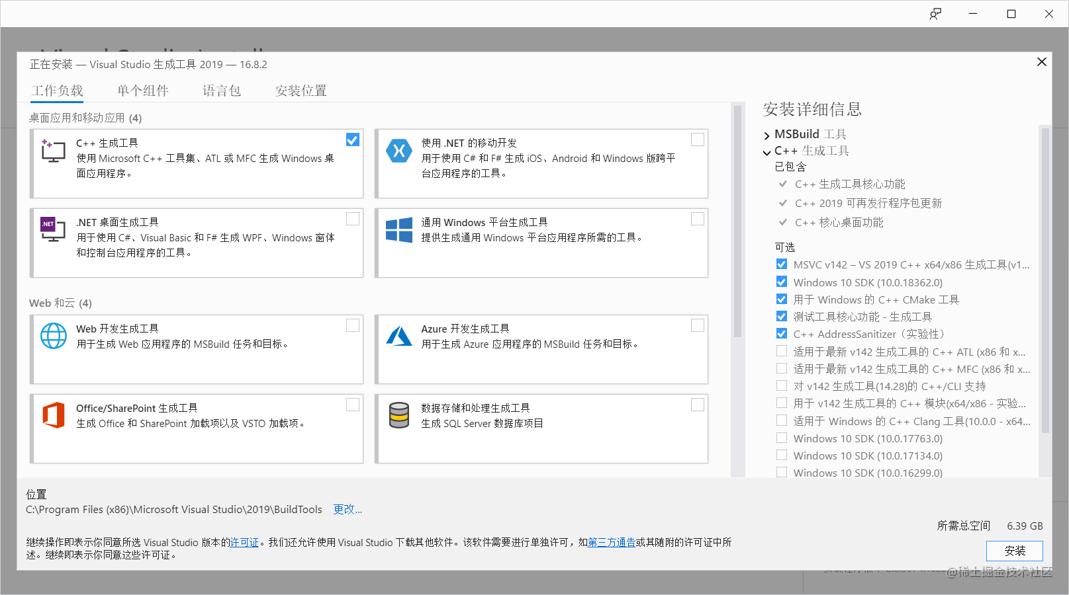Click the Web 和云 (4) heading
This screenshot has height=595, width=1069.
point(60,303)
